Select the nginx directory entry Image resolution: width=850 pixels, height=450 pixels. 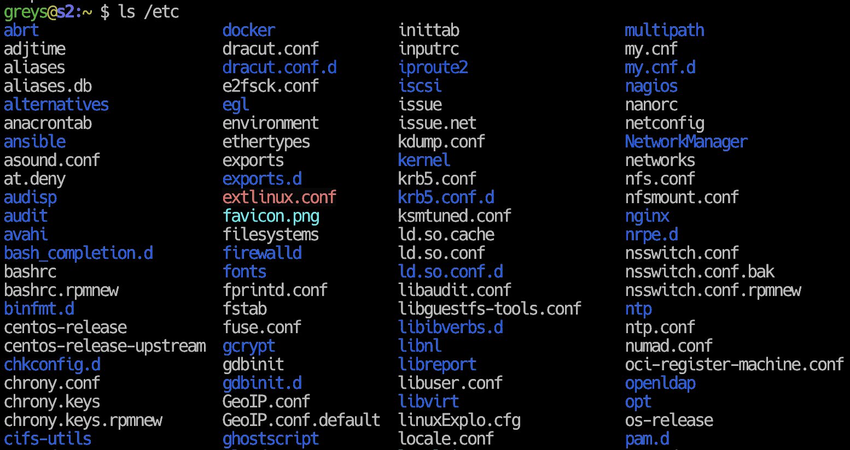click(x=647, y=216)
